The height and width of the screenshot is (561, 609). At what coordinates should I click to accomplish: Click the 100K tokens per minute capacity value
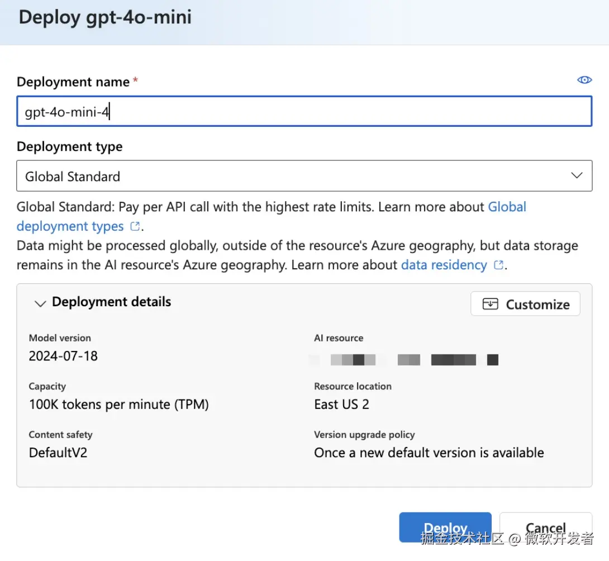click(118, 405)
